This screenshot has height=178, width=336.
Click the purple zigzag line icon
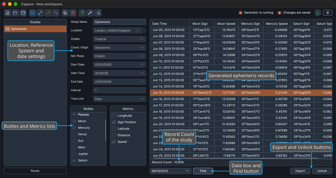(x=56, y=13)
